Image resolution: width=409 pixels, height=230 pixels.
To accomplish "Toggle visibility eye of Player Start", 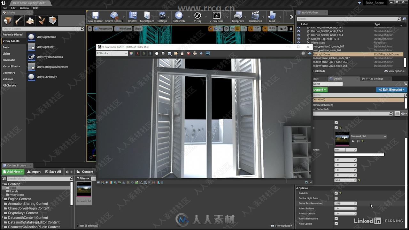I will 299,43.
